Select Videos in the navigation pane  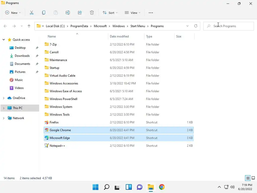click(x=19, y=88)
